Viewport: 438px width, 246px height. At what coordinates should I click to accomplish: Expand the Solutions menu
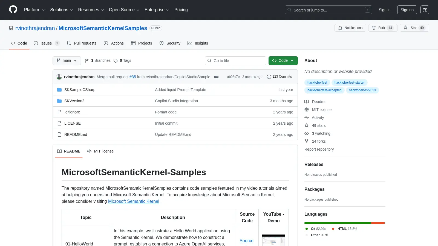[x=62, y=10]
